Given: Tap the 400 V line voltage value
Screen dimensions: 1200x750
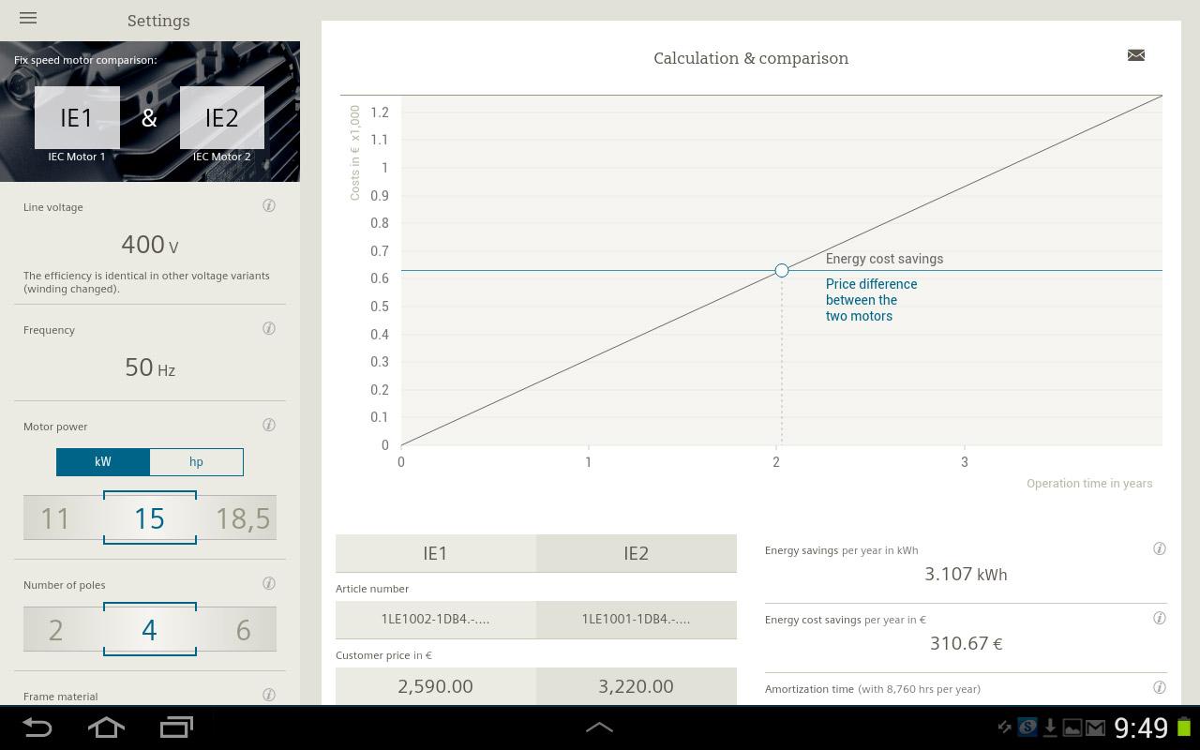Looking at the screenshot, I should [150, 245].
